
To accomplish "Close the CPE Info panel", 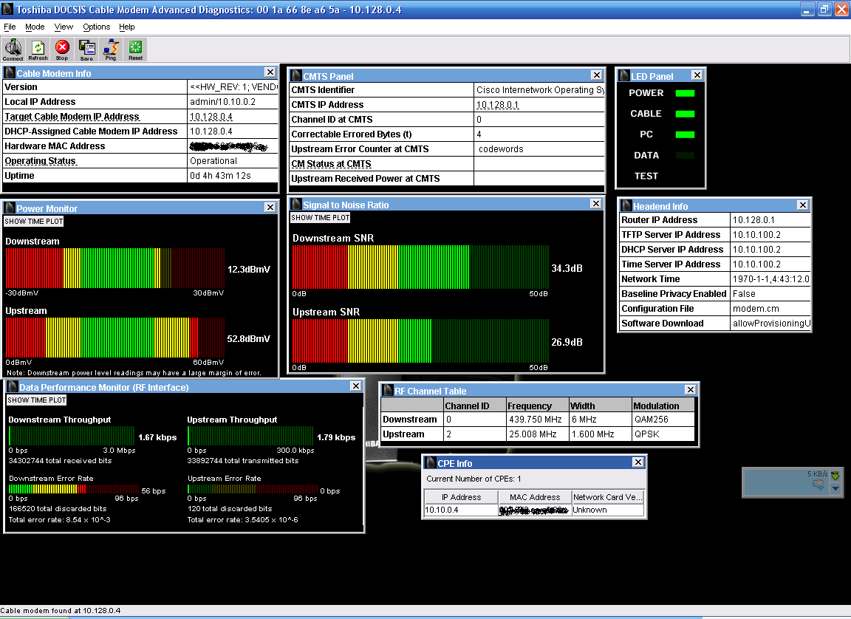I will [x=638, y=462].
